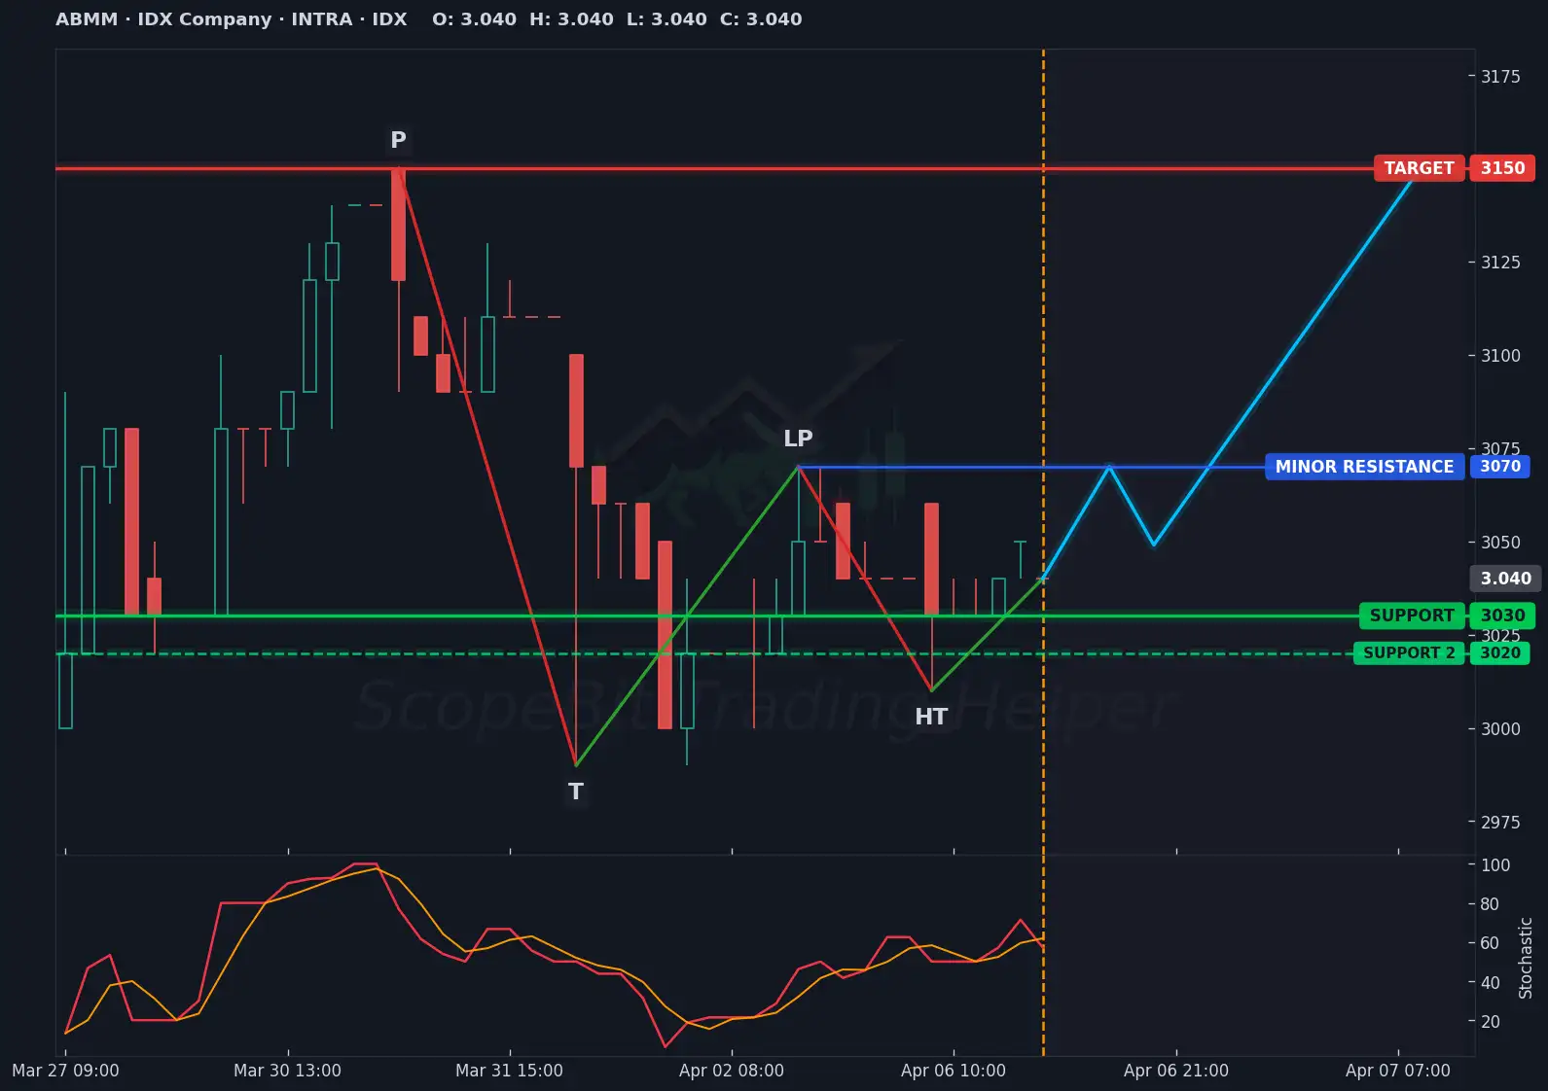This screenshot has width=1548, height=1091.
Task: Click the 3030 support price tag
Action: pyautogui.click(x=1502, y=616)
